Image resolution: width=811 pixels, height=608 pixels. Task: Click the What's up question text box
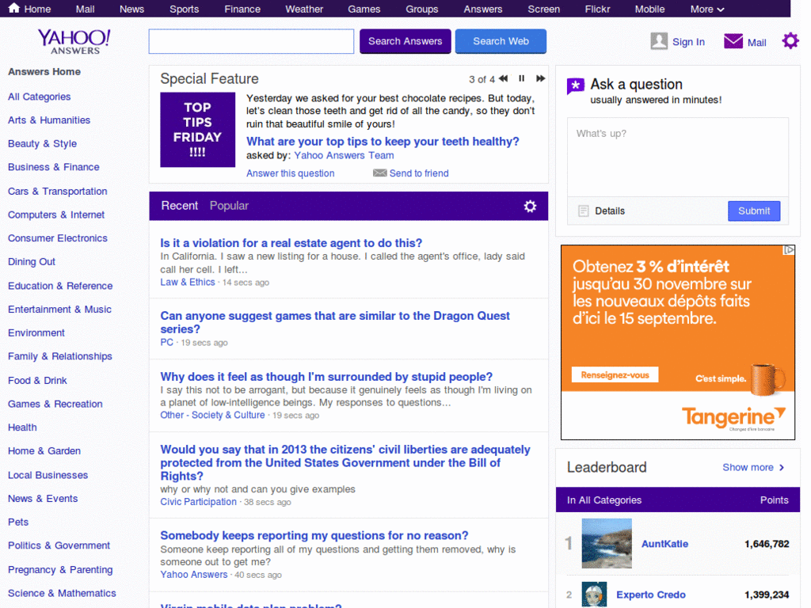(678, 158)
